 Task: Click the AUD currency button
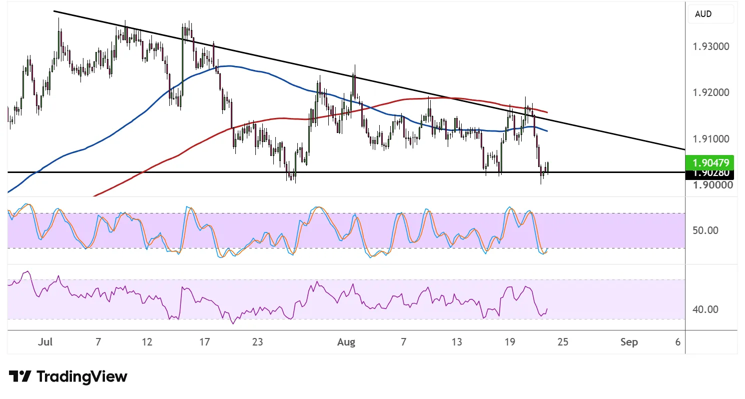711,14
